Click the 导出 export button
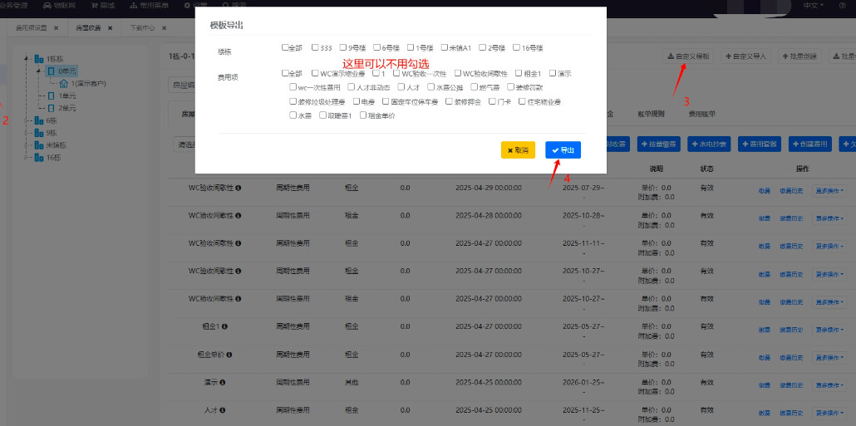Viewport: 856px width, 426px height. (563, 150)
